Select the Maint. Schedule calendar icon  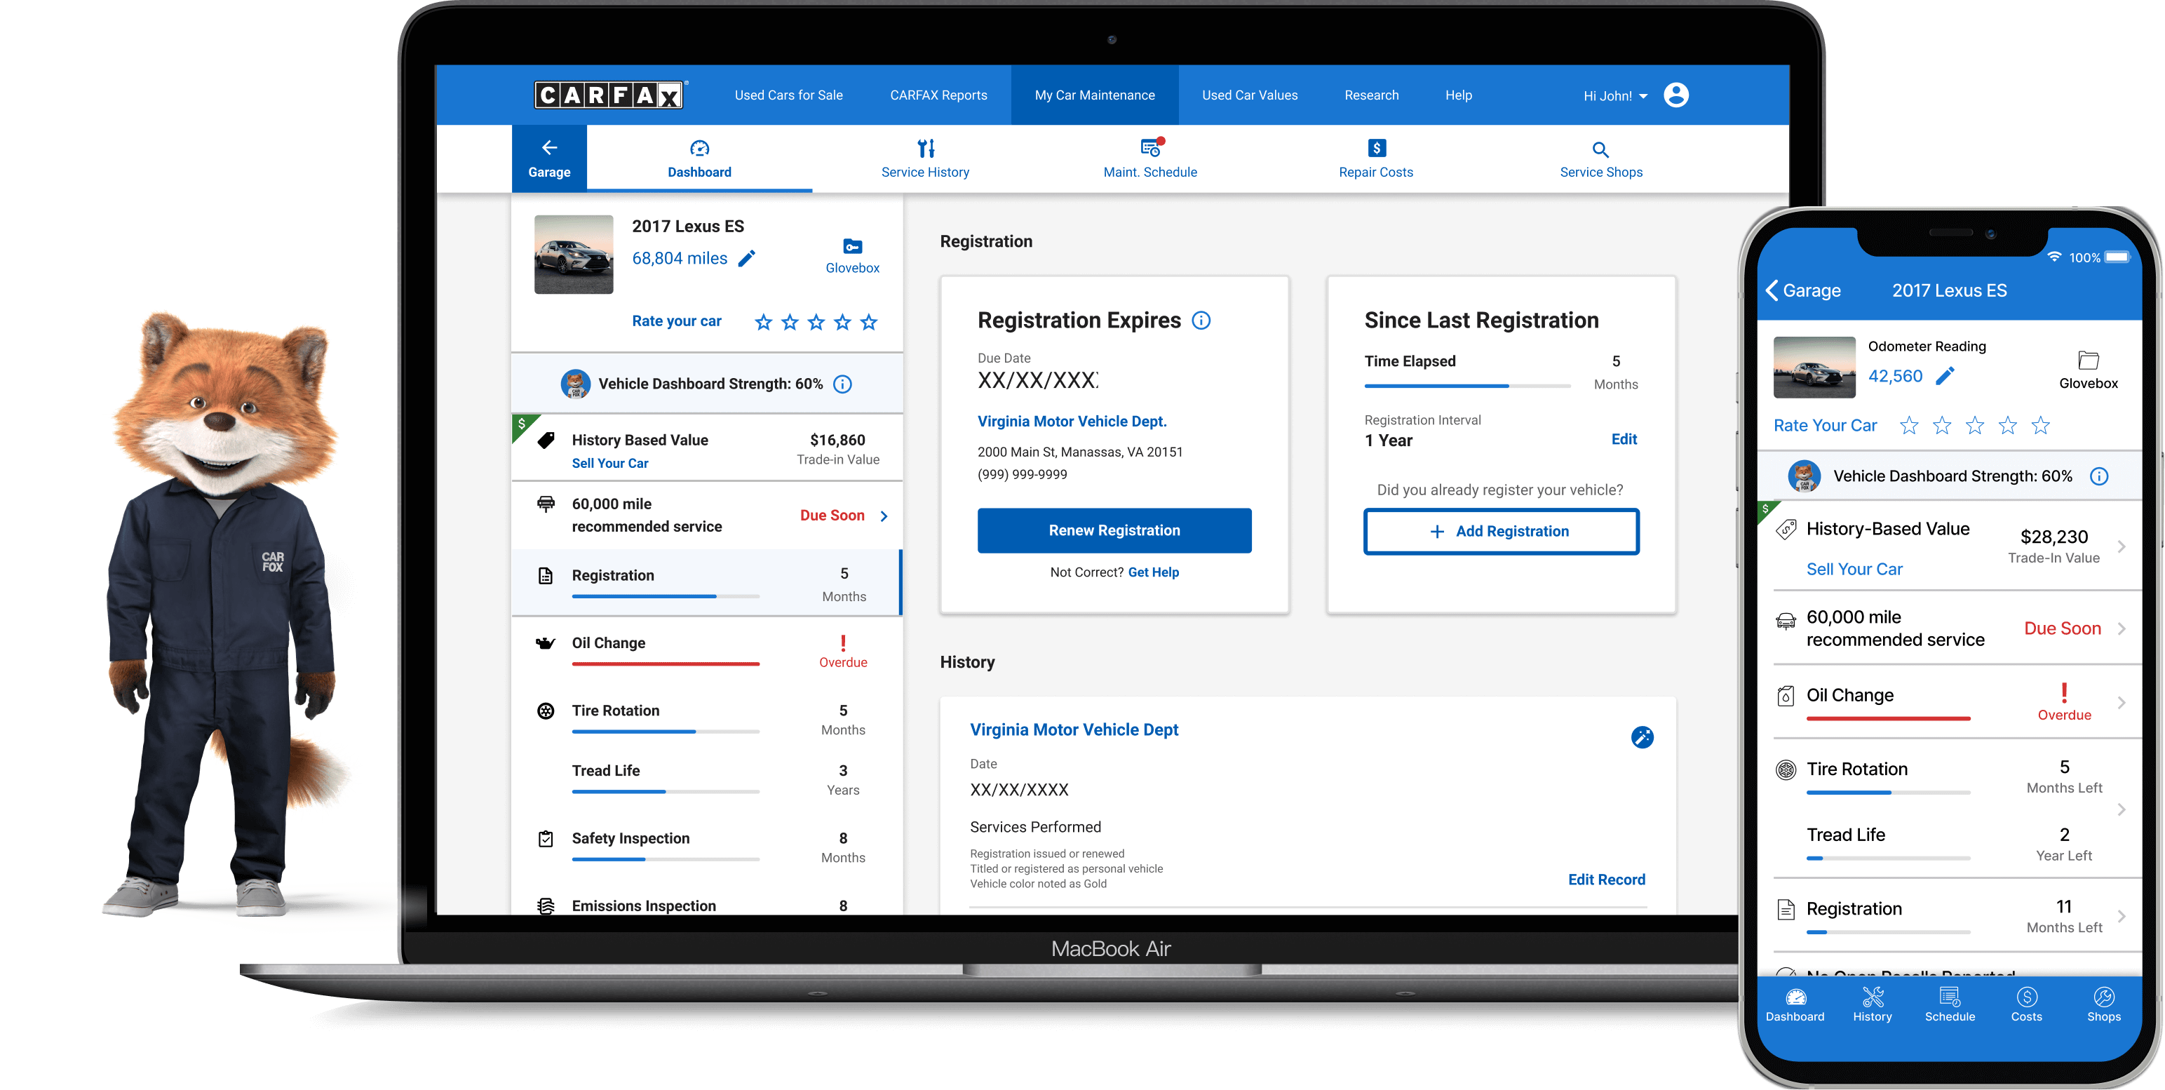tap(1149, 148)
